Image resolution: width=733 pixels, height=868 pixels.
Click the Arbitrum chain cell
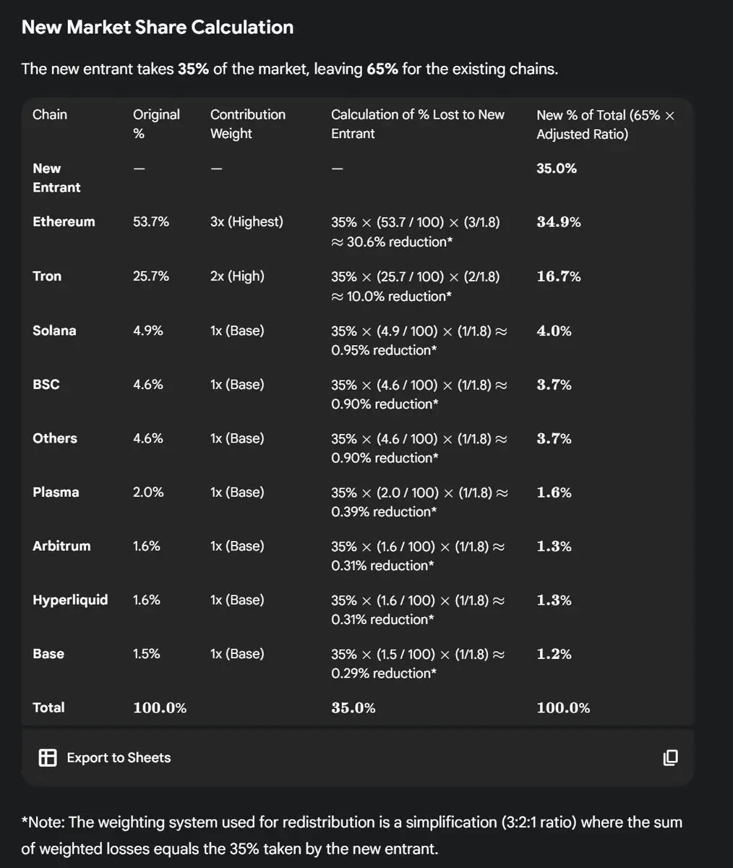coord(61,546)
